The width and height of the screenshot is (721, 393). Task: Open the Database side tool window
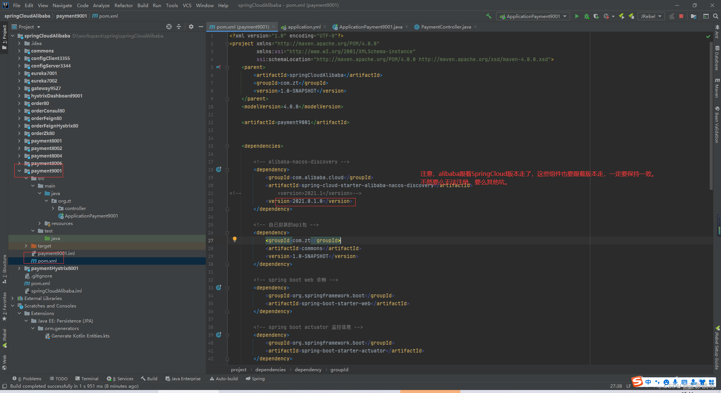(717, 58)
